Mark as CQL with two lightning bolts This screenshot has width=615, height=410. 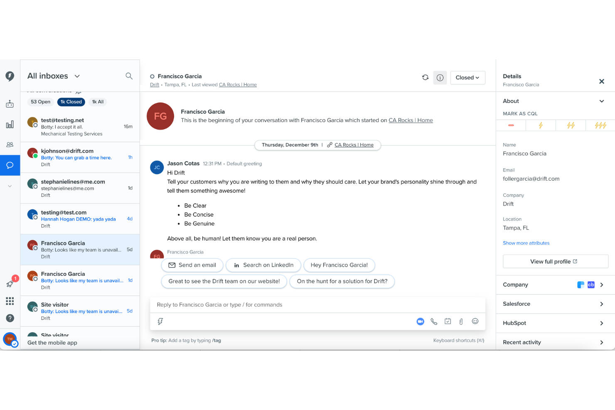pyautogui.click(x=571, y=125)
